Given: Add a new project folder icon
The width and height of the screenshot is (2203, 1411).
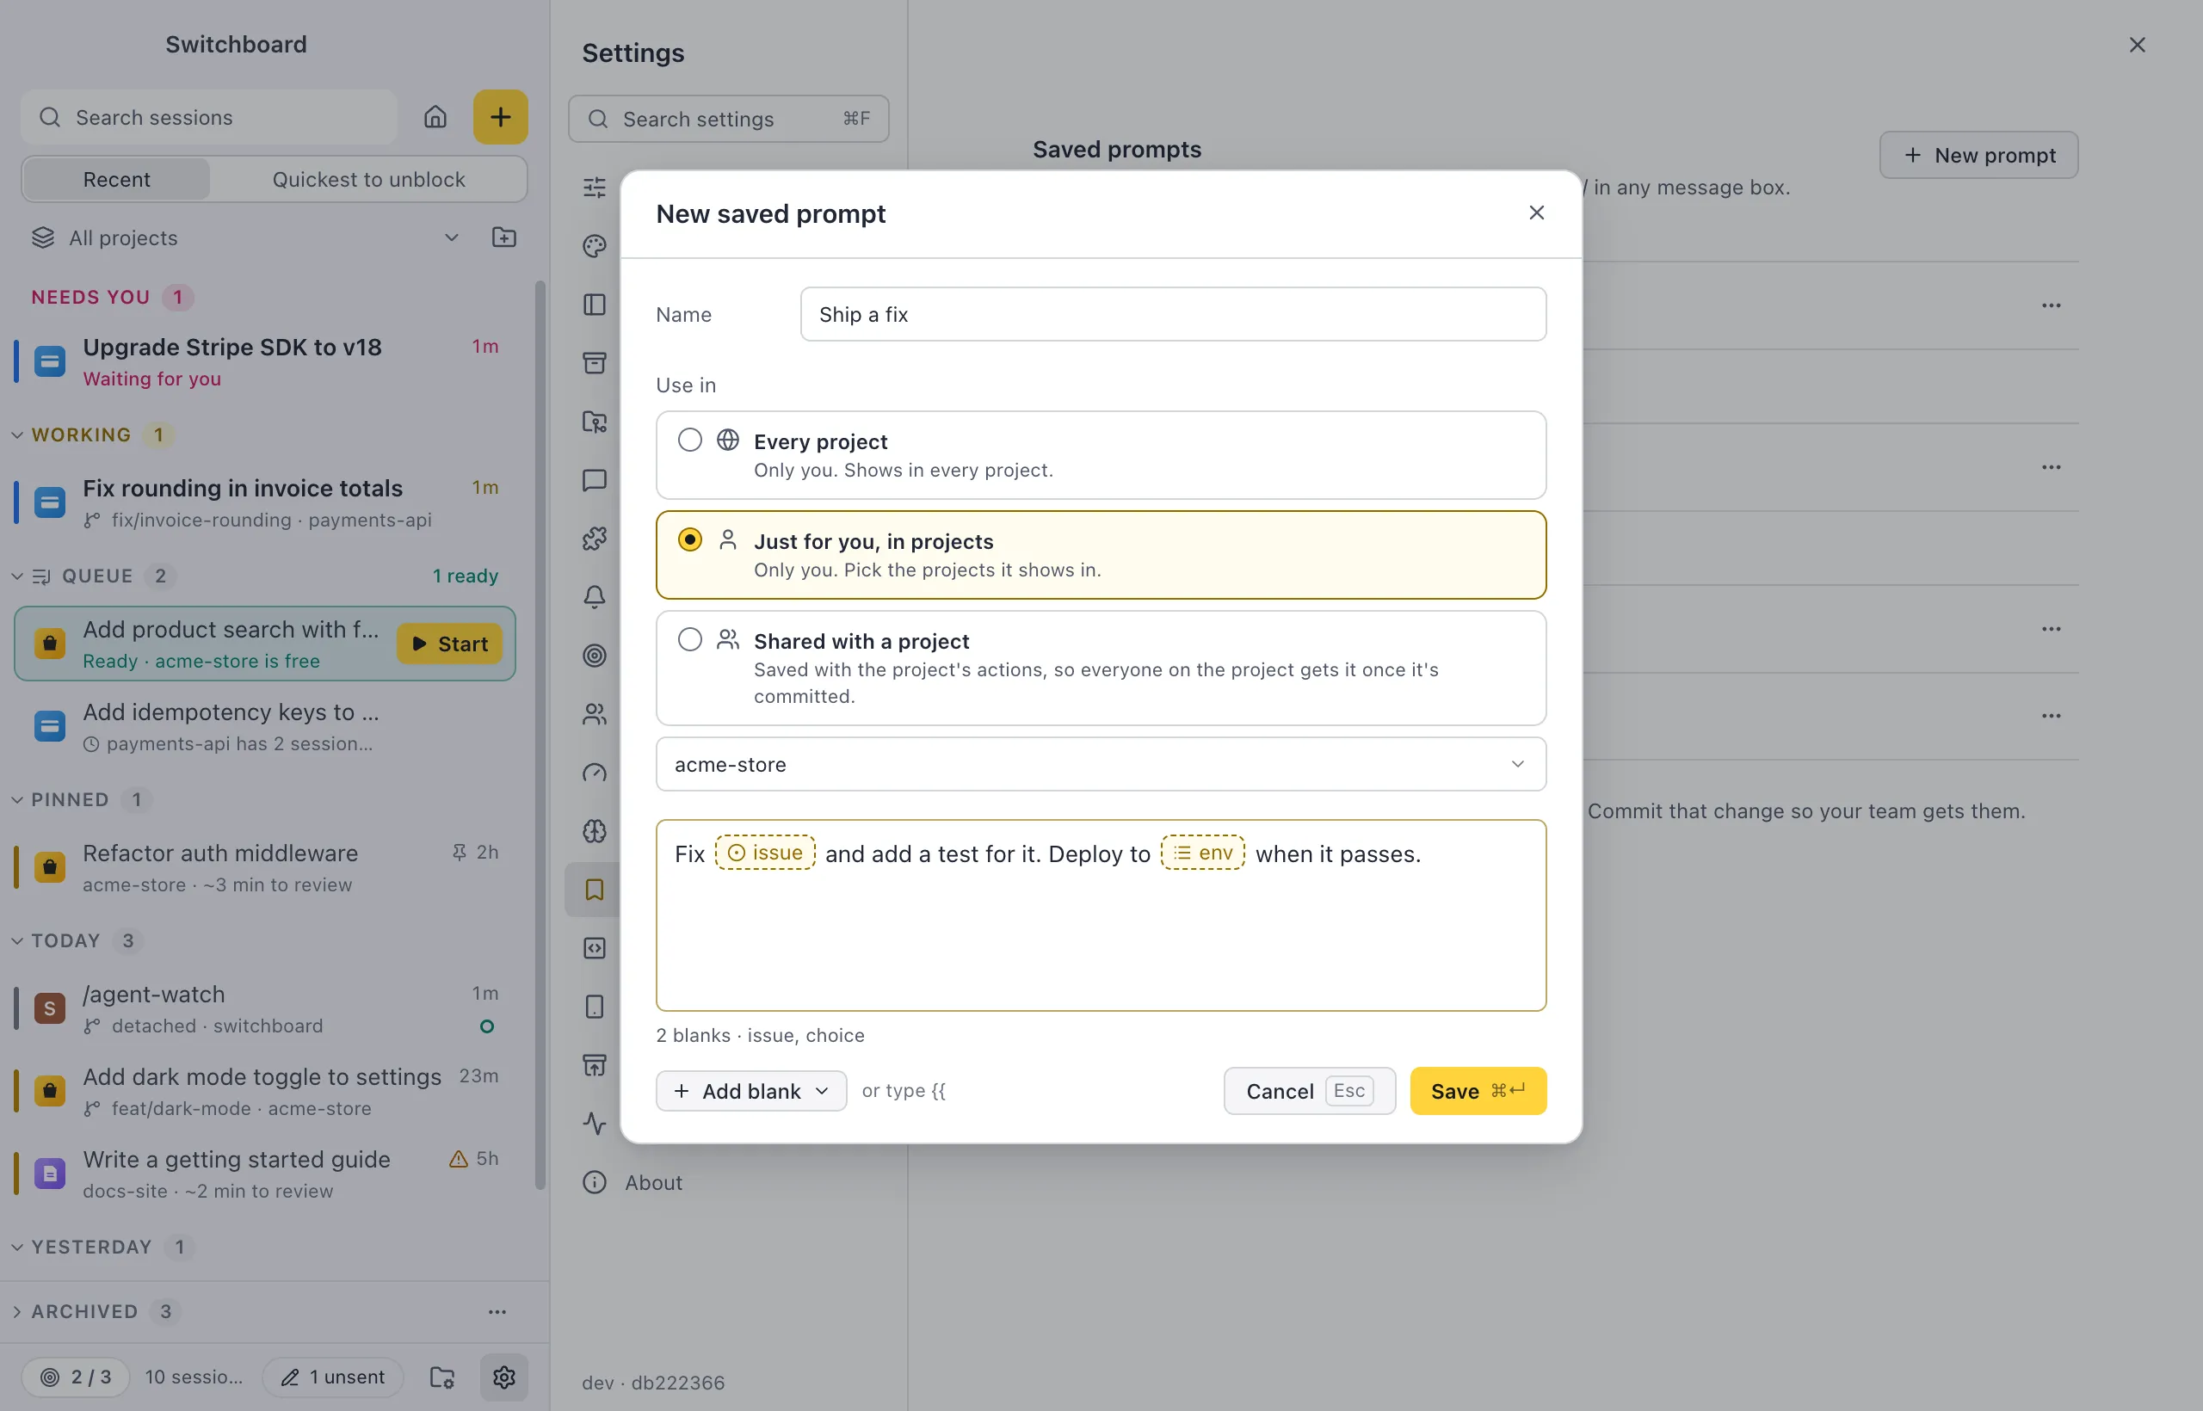Looking at the screenshot, I should pyautogui.click(x=504, y=238).
